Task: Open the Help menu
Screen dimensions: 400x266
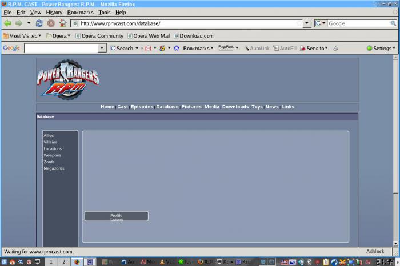Action: [x=121, y=12]
